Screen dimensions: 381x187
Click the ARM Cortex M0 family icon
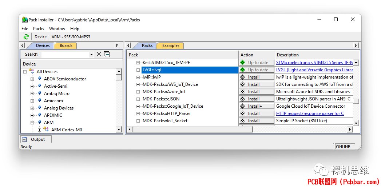pos(46,129)
